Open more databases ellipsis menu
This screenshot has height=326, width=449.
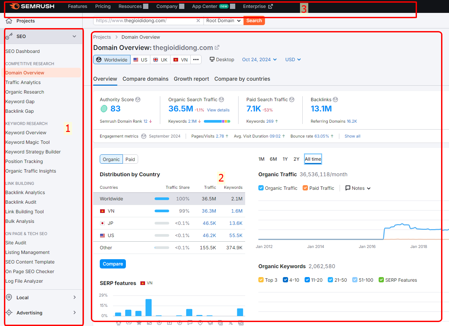click(196, 60)
